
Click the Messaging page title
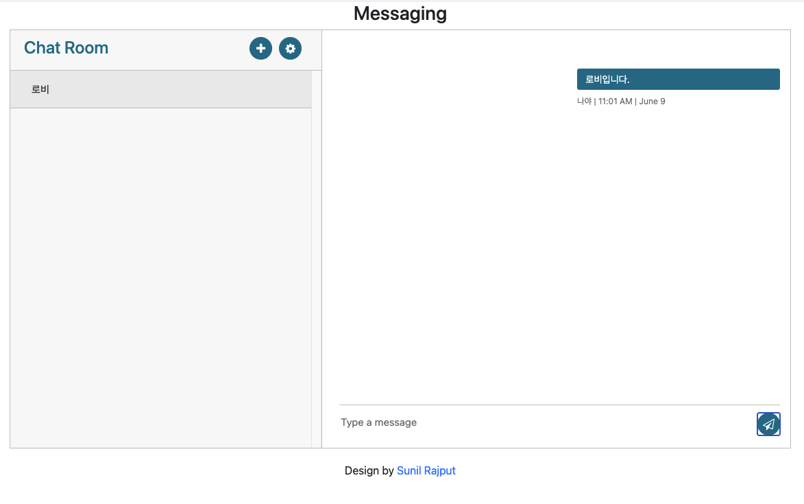[400, 13]
